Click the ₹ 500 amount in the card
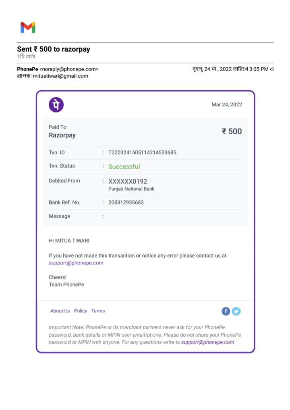This screenshot has width=290, height=410. (x=232, y=131)
